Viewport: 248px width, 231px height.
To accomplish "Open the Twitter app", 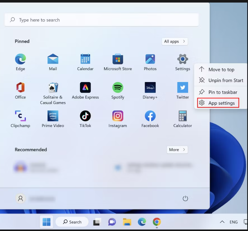I will coord(182,91).
